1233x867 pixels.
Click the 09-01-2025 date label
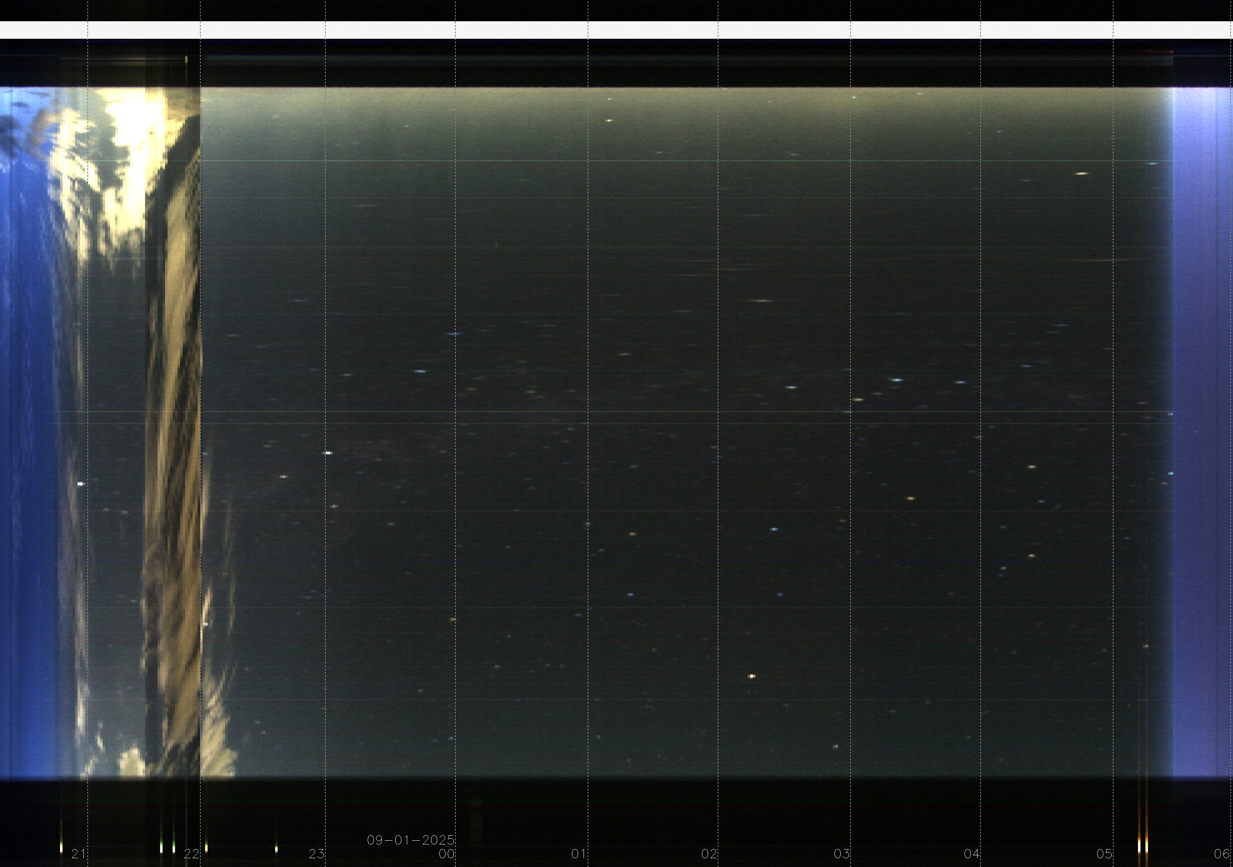[410, 840]
